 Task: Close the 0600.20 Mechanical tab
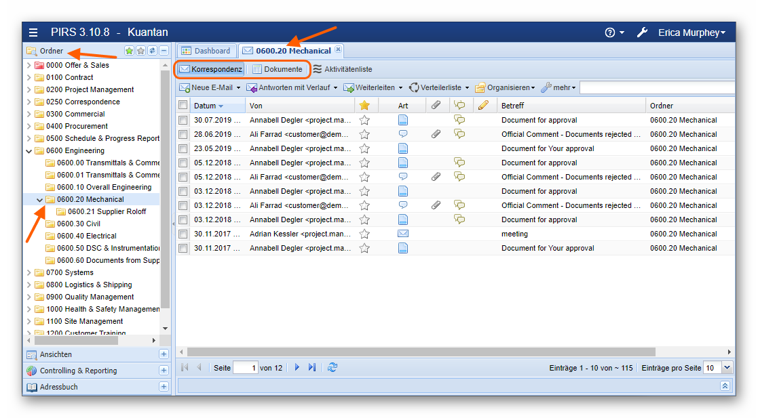click(x=339, y=49)
